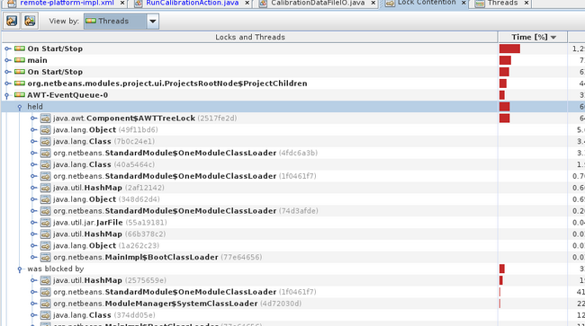This screenshot has height=326, width=585.
Task: Select the Lock Contention tab
Action: 427,3
